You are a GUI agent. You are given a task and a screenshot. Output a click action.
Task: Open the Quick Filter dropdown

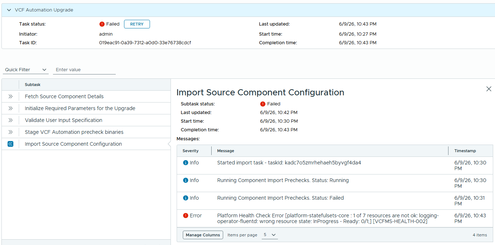pyautogui.click(x=26, y=70)
